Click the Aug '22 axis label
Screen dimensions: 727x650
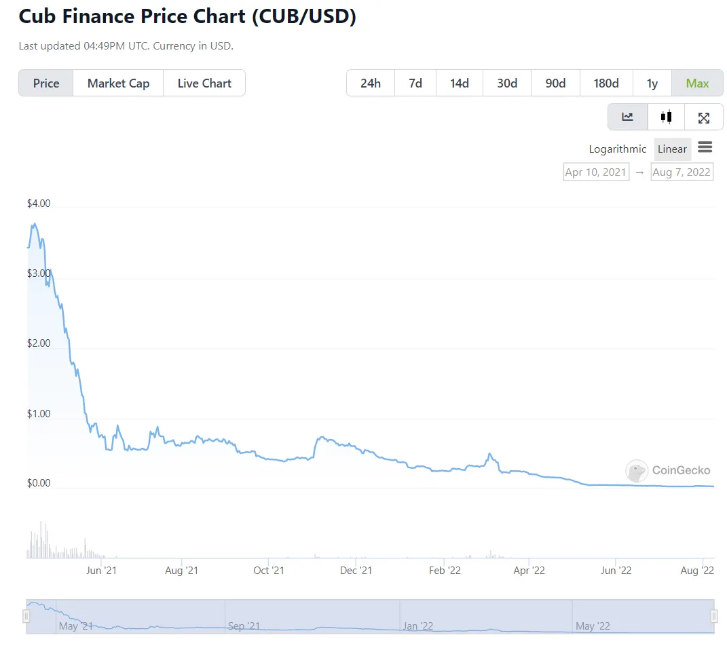click(697, 571)
